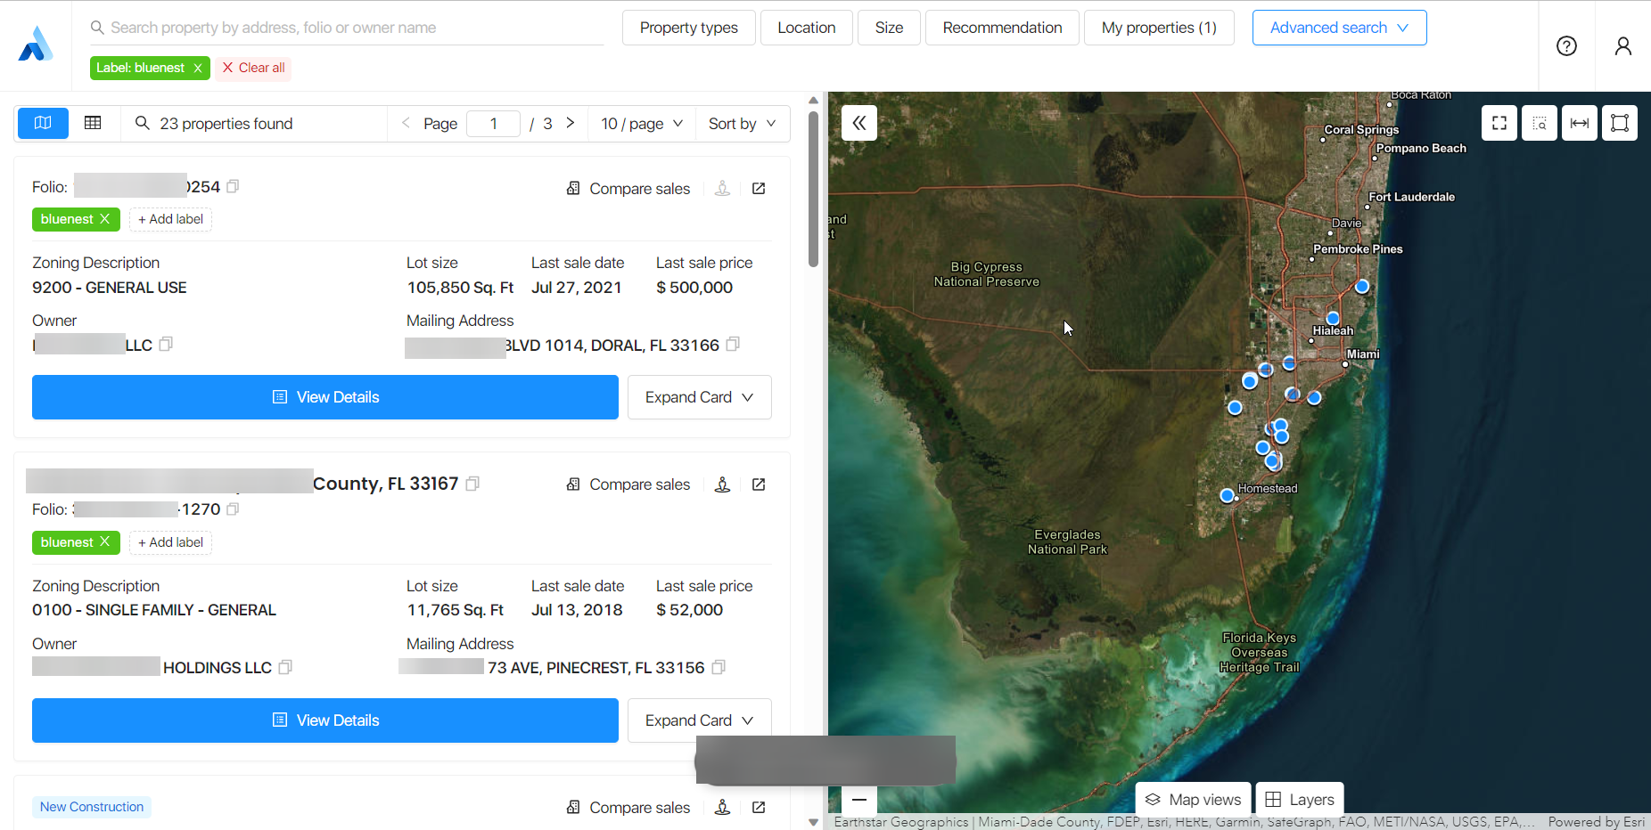Open street view for folio ending 254
Screen dimensions: 1651x830
point(723,189)
